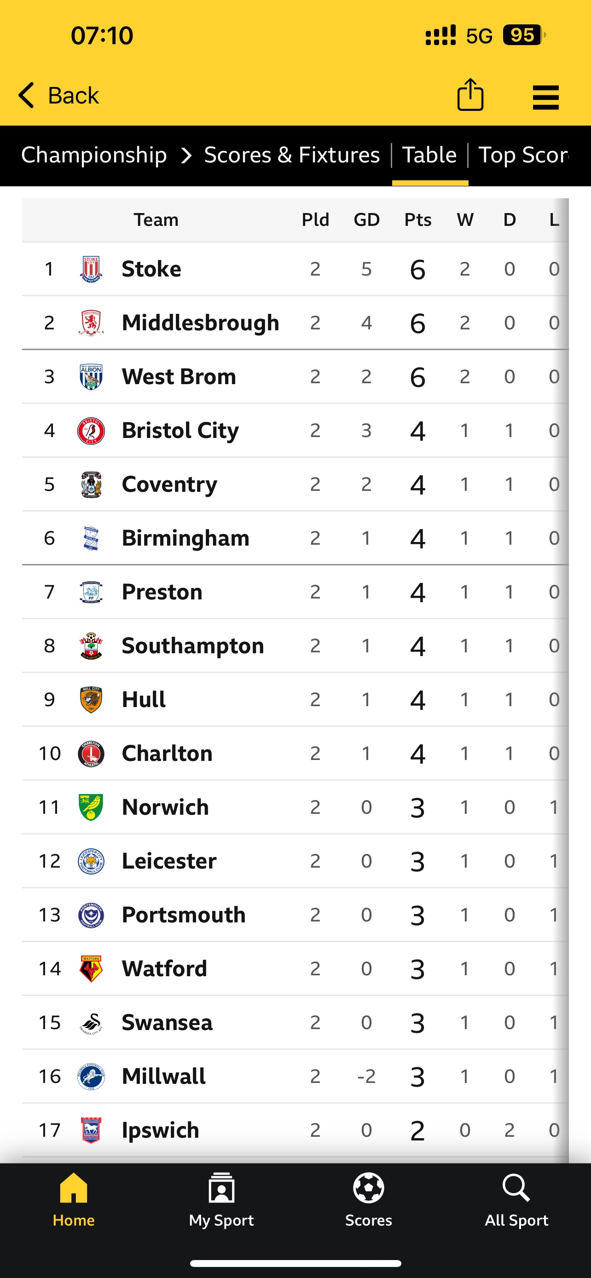The height and width of the screenshot is (1278, 591).
Task: Tap the Norwich canary crest
Action: click(x=91, y=807)
